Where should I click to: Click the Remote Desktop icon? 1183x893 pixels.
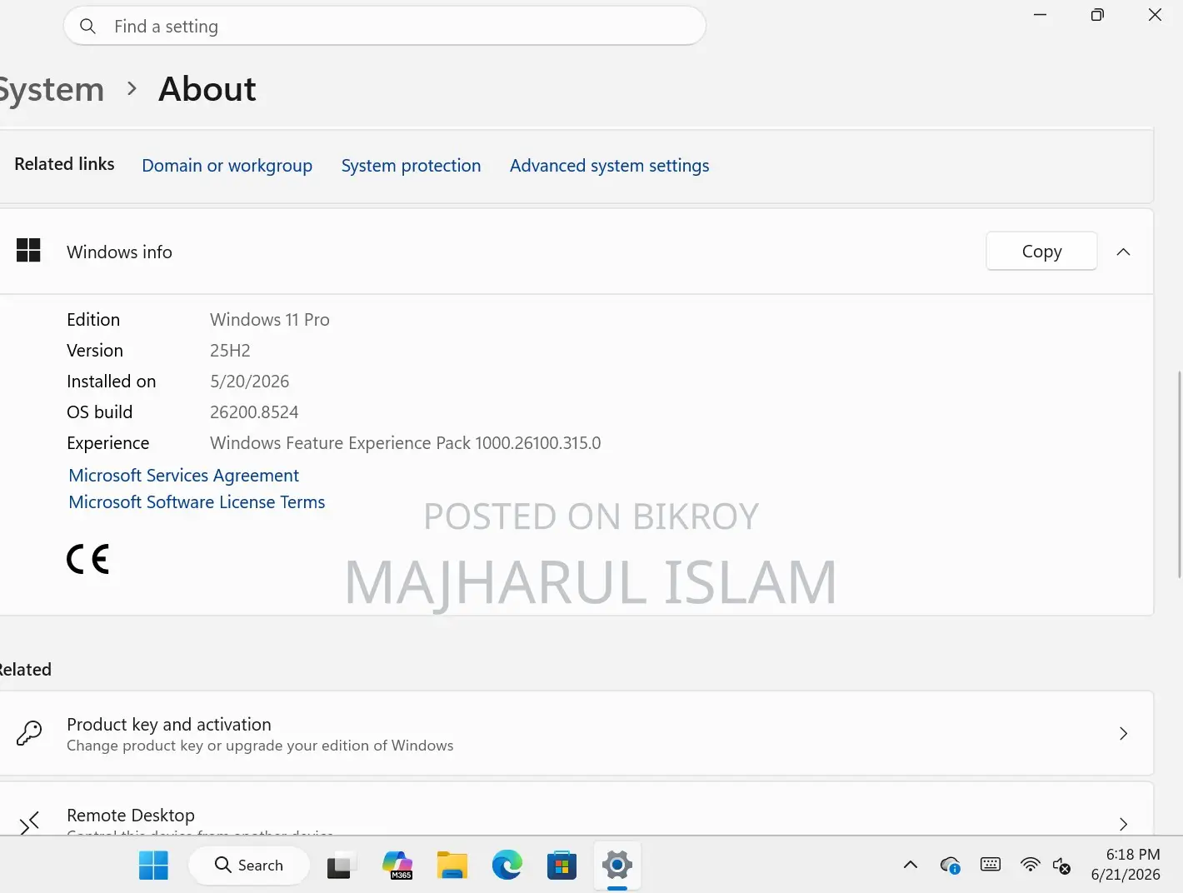(x=29, y=823)
